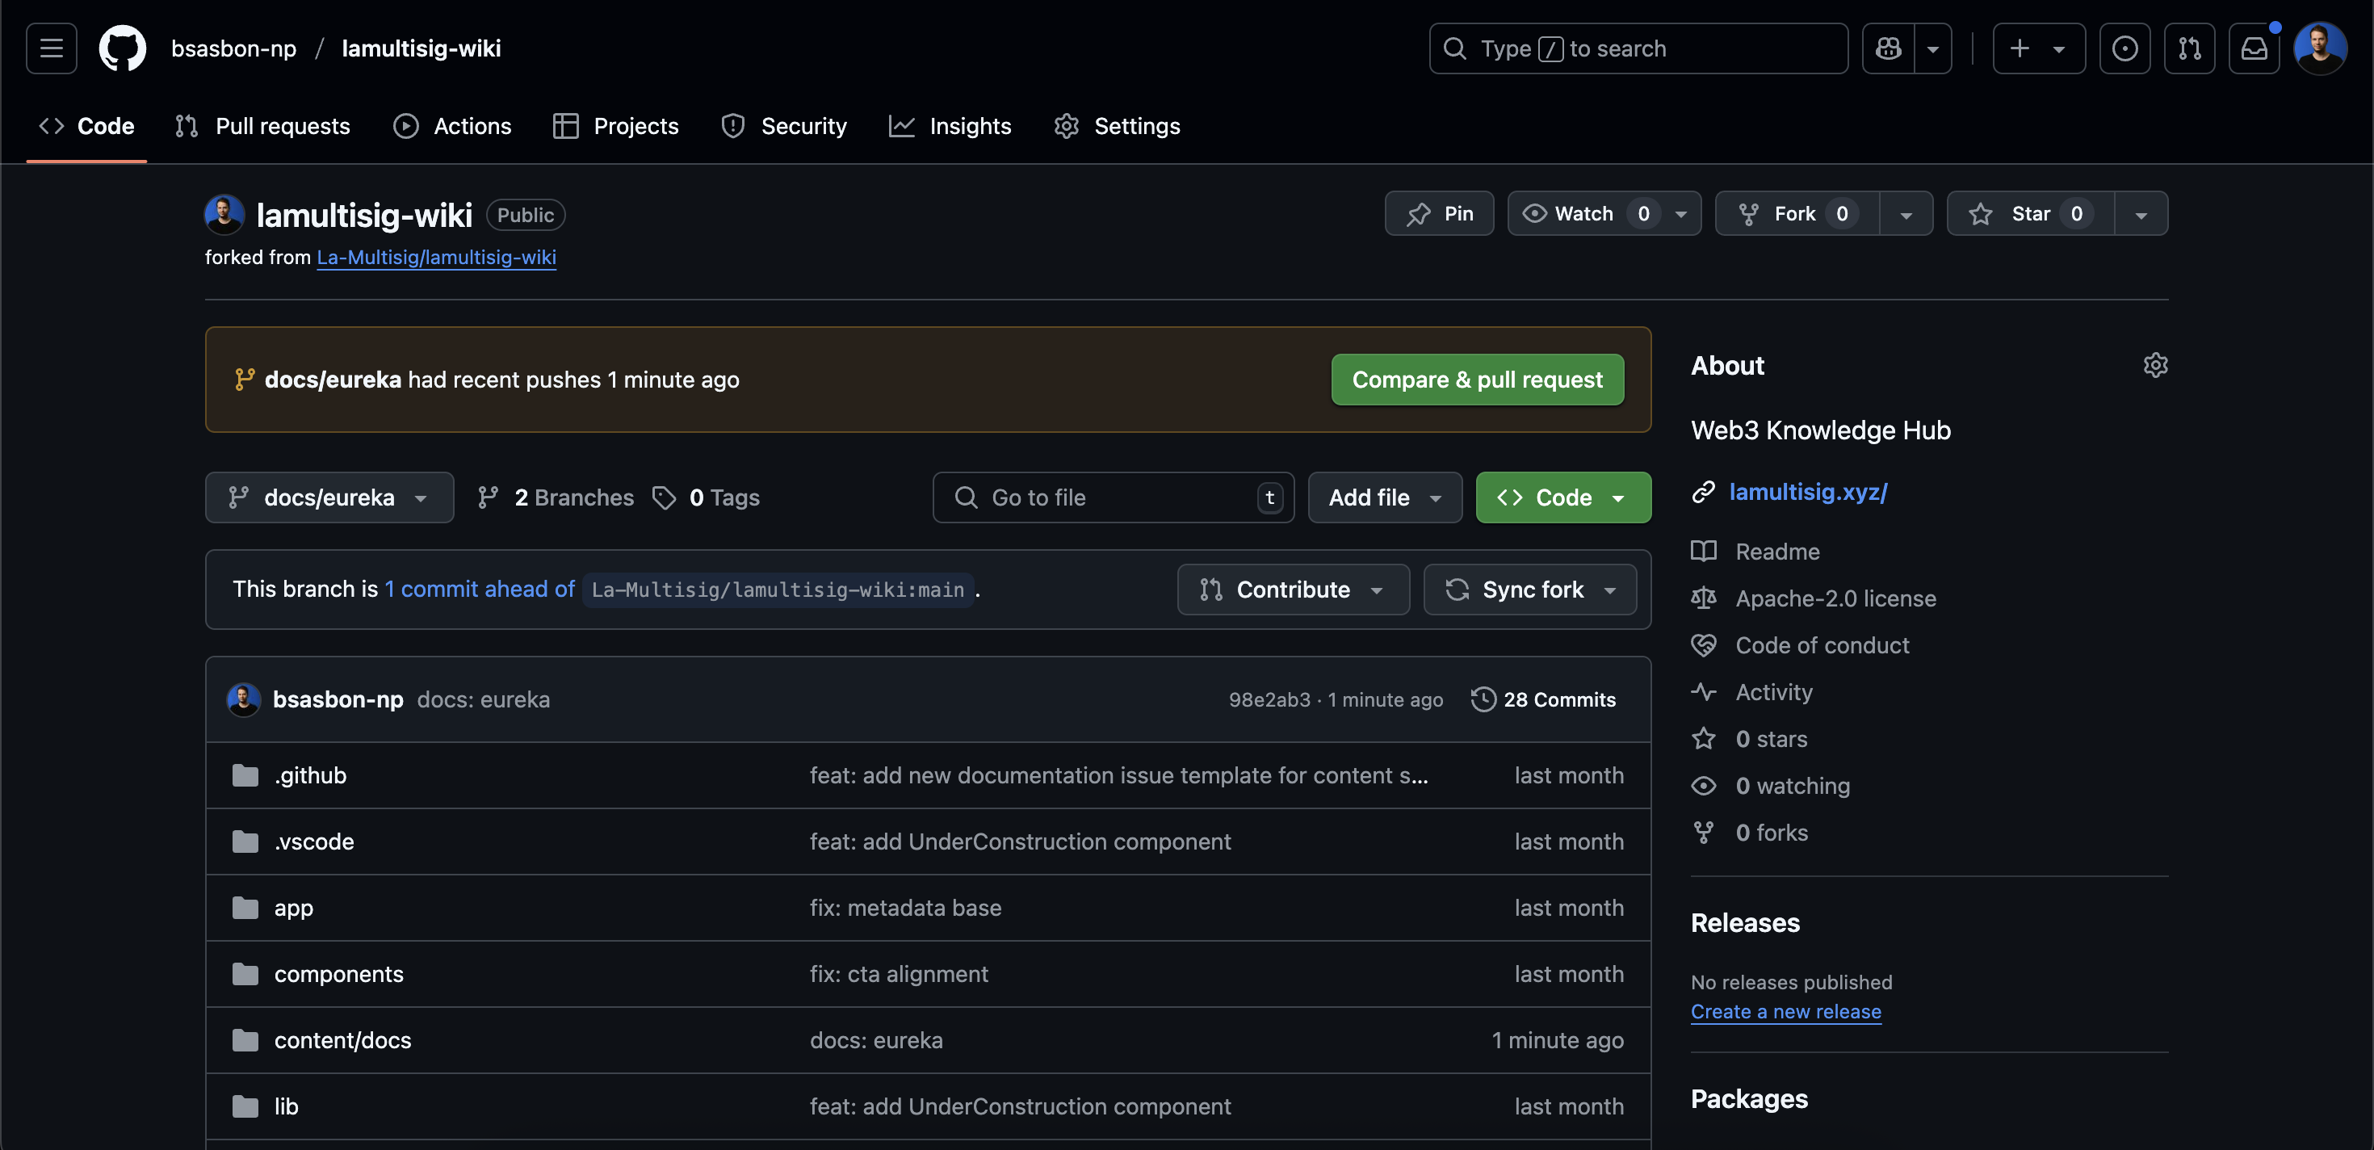The width and height of the screenshot is (2374, 1150).
Task: Click Compare & pull request button
Action: click(x=1478, y=380)
